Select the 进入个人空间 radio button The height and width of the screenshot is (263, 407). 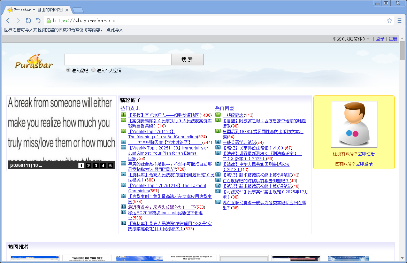[x=93, y=70]
